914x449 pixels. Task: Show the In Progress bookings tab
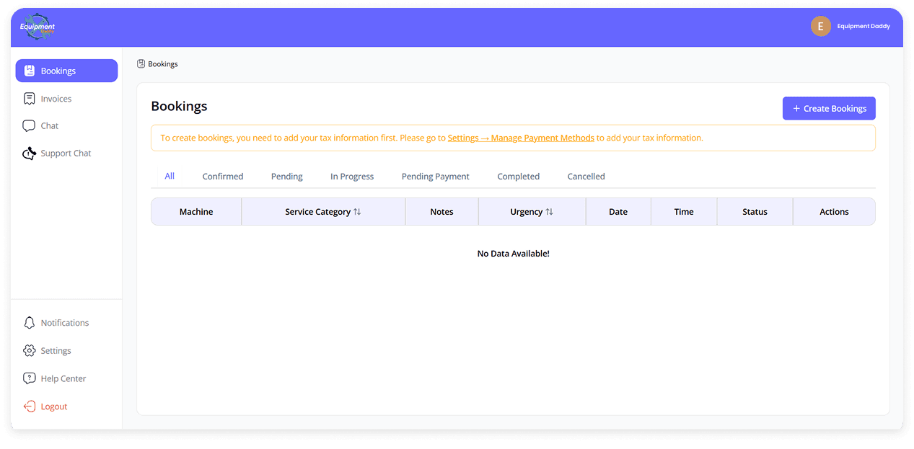(352, 177)
